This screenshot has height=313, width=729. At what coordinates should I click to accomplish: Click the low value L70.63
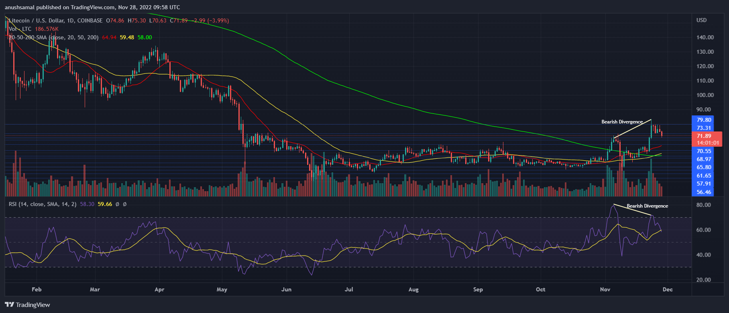pyautogui.click(x=158, y=20)
